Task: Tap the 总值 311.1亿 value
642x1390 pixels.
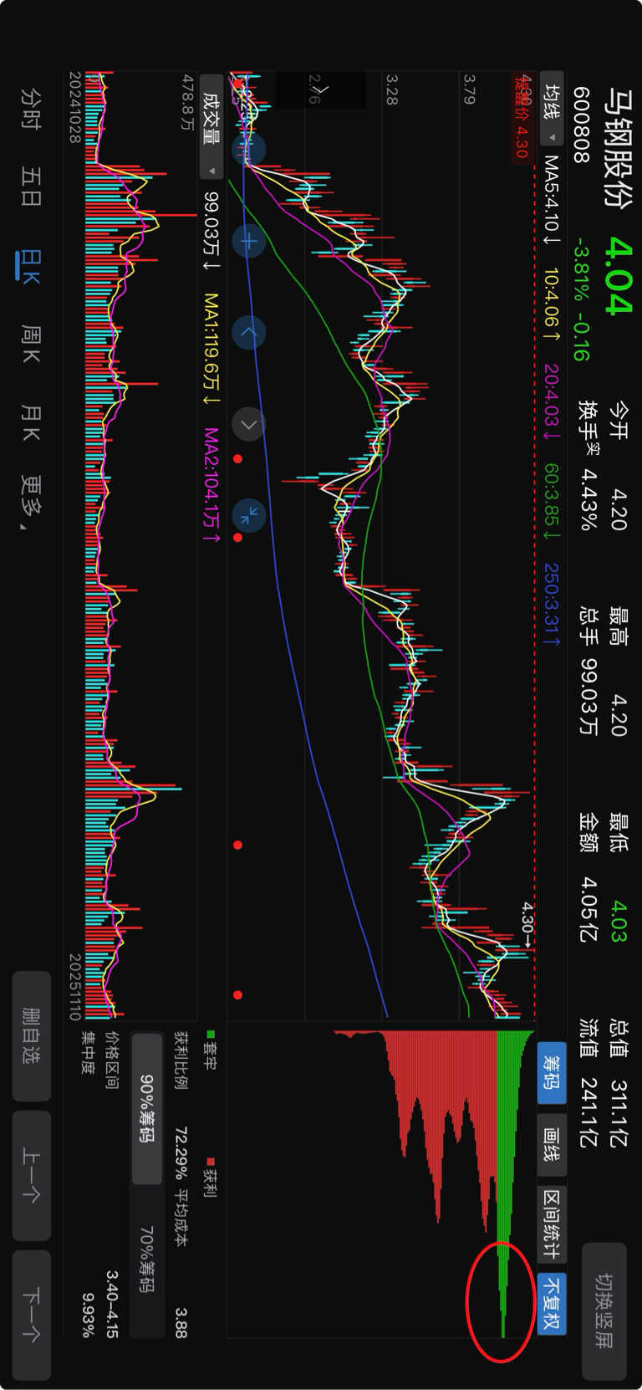Action: (x=619, y=1112)
